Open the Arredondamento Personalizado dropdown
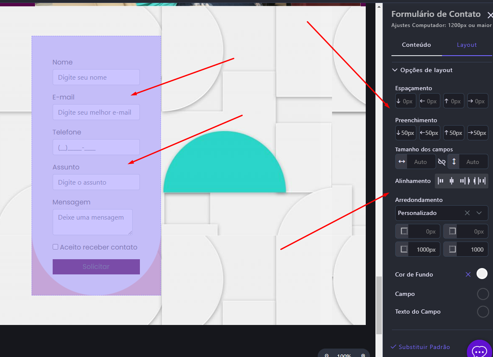This screenshot has height=357, width=493. tap(479, 213)
